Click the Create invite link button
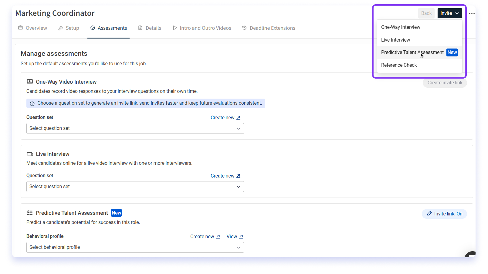The image size is (488, 274). coord(445,83)
